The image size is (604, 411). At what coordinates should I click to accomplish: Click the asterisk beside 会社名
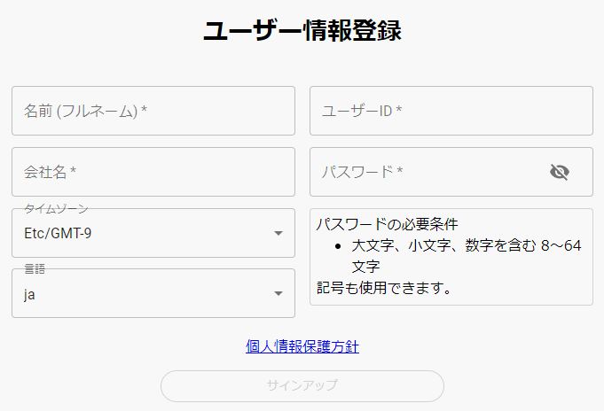point(74,170)
